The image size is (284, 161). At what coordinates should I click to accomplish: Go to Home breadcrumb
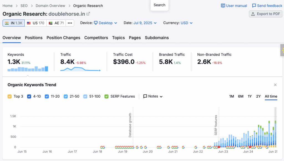pyautogui.click(x=7, y=6)
